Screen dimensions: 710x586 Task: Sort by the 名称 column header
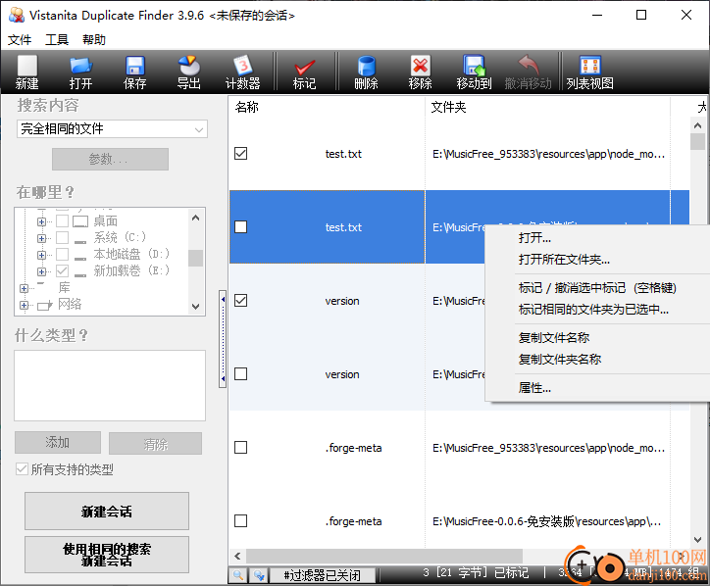tap(327, 107)
